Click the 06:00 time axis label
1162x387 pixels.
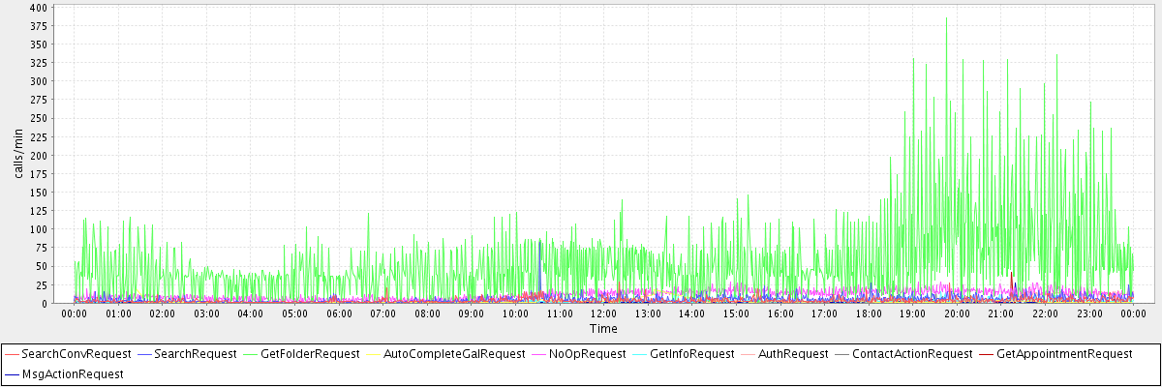(x=339, y=313)
